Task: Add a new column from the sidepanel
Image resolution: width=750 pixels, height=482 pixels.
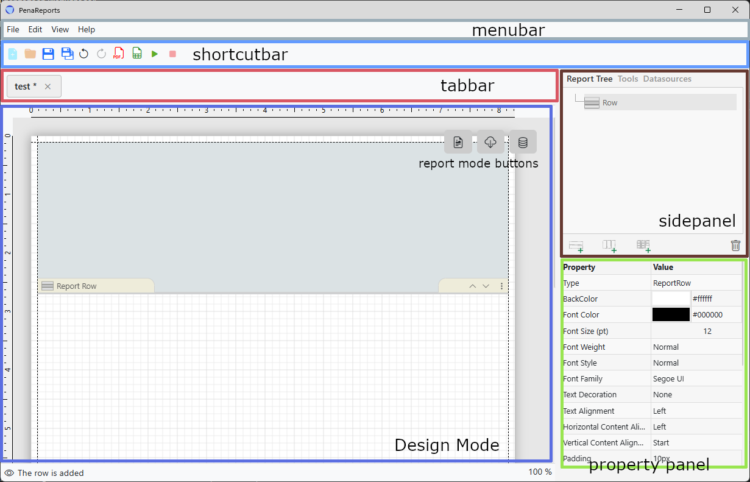Action: point(609,246)
